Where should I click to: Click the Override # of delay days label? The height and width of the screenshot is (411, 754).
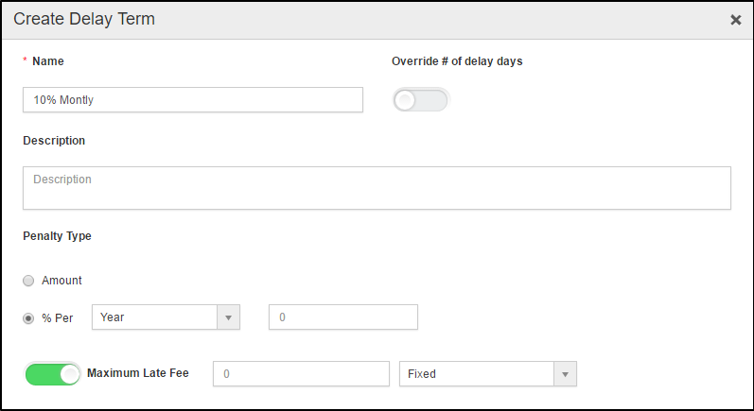coord(457,61)
